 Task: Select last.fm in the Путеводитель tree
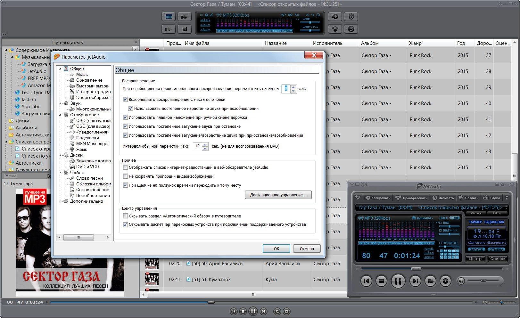coord(29,100)
